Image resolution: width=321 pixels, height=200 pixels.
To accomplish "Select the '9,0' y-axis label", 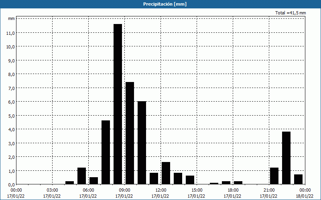I will (x=12, y=60).
